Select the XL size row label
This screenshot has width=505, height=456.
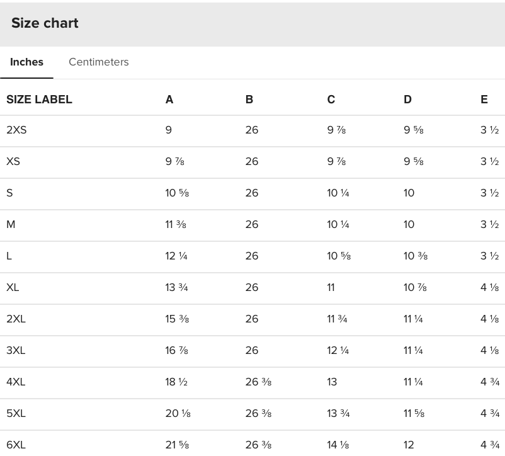click(13, 288)
